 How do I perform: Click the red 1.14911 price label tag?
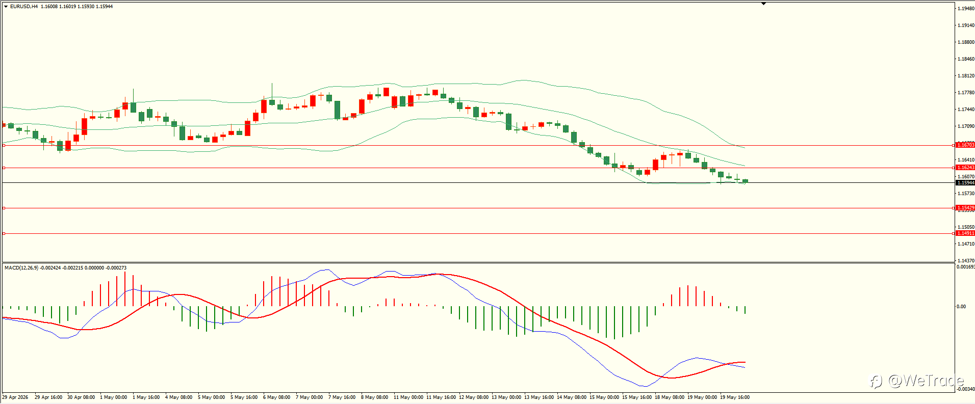[x=965, y=233]
